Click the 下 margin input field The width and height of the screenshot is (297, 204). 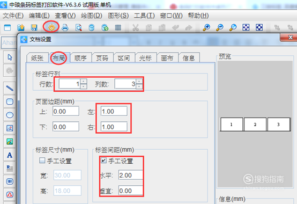pos(66,127)
